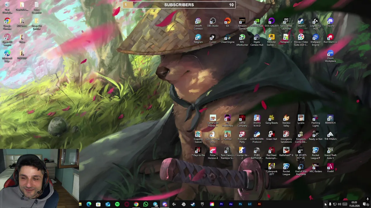This screenshot has height=208, width=371.
Task: Select the Elgato Camera Hub icon
Action: (257, 40)
